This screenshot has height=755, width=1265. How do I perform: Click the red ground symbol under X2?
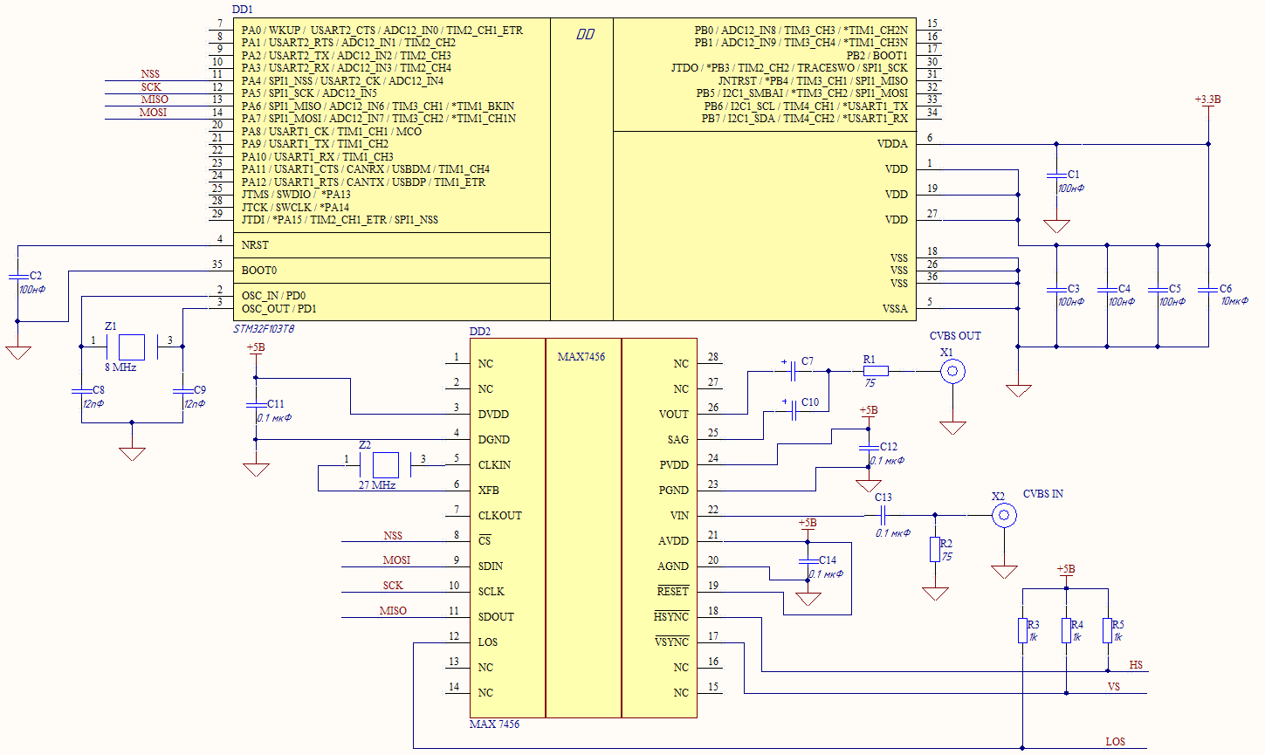[1004, 572]
